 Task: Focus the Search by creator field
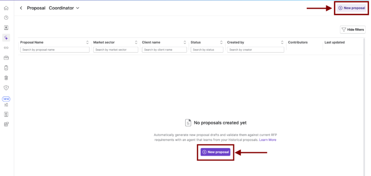[x=256, y=50]
